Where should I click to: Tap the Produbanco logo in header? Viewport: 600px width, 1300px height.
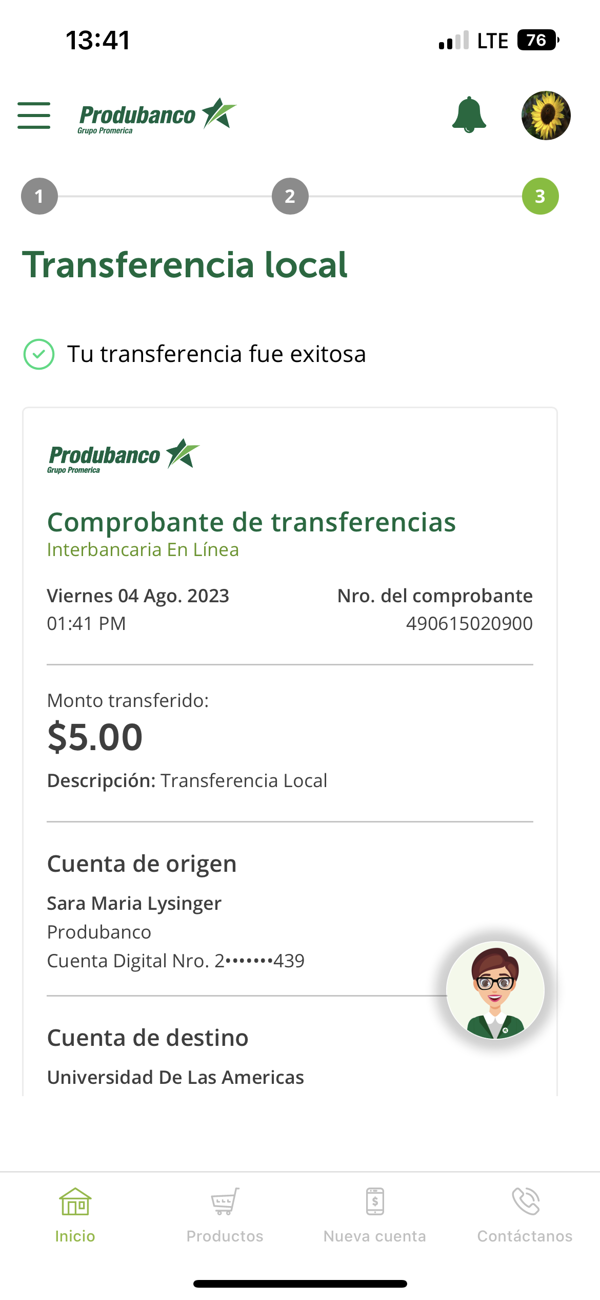[x=156, y=116]
